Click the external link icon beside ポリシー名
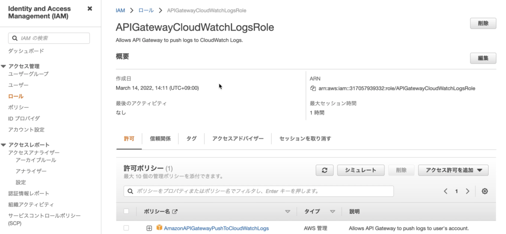506x234 pixels. pos(175,212)
